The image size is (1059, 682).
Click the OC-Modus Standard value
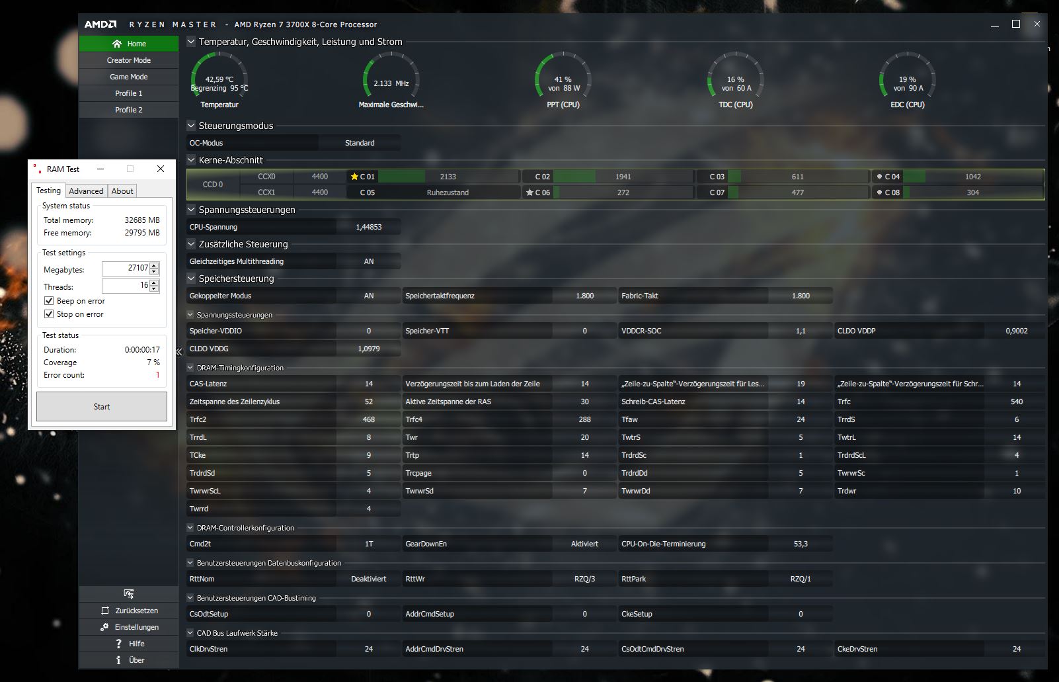tap(360, 143)
